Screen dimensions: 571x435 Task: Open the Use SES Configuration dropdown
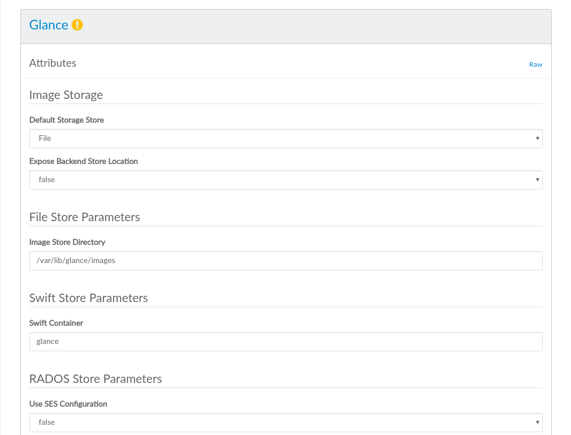285,423
